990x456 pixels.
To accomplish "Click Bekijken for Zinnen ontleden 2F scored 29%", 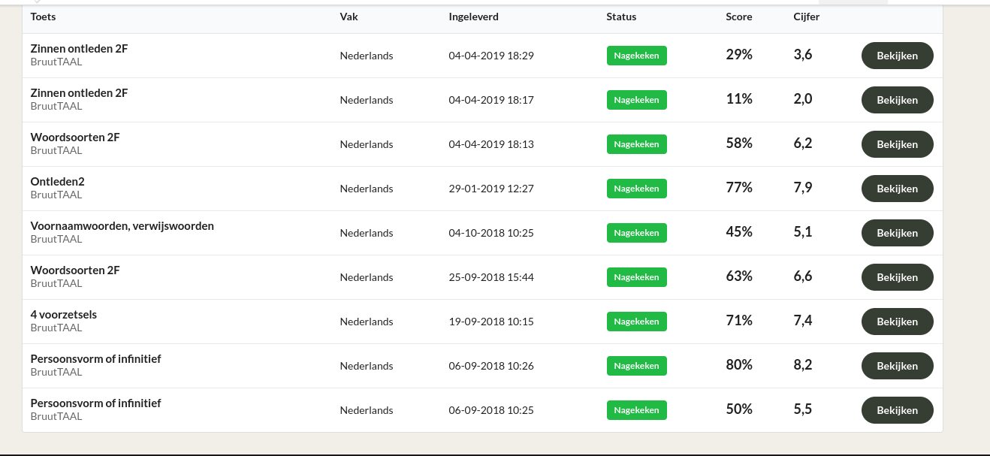I will 897,56.
